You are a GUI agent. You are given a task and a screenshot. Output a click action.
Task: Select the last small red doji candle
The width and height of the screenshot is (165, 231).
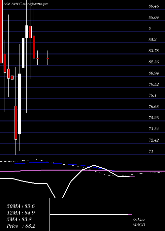click(48, 58)
